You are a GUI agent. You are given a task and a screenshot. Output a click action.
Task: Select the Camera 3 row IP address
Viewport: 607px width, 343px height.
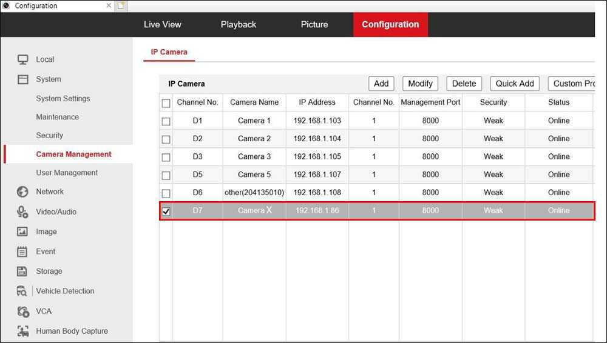[317, 156]
